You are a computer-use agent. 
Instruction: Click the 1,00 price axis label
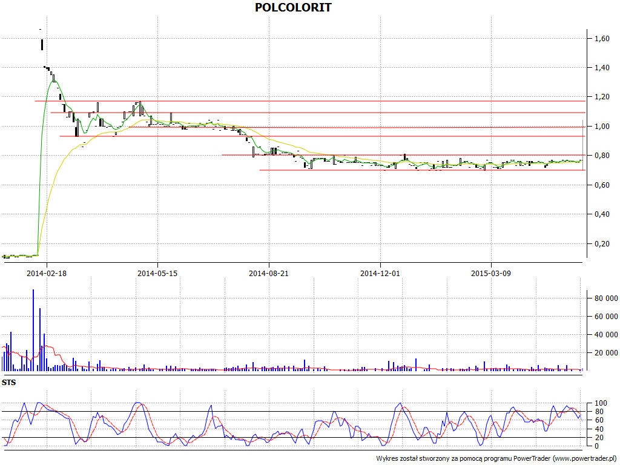point(602,127)
